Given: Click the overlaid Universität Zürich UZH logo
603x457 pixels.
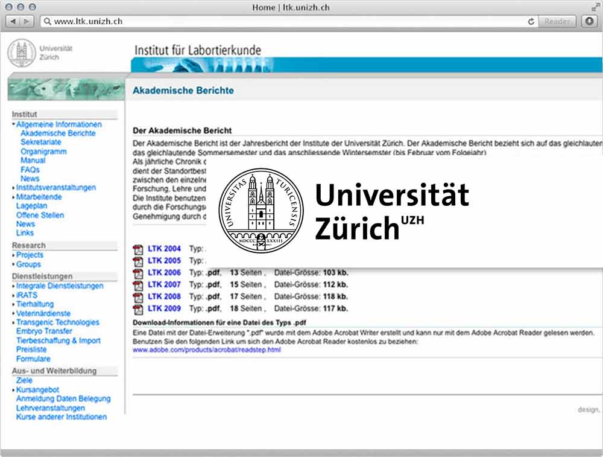Looking at the screenshot, I should (344, 211).
